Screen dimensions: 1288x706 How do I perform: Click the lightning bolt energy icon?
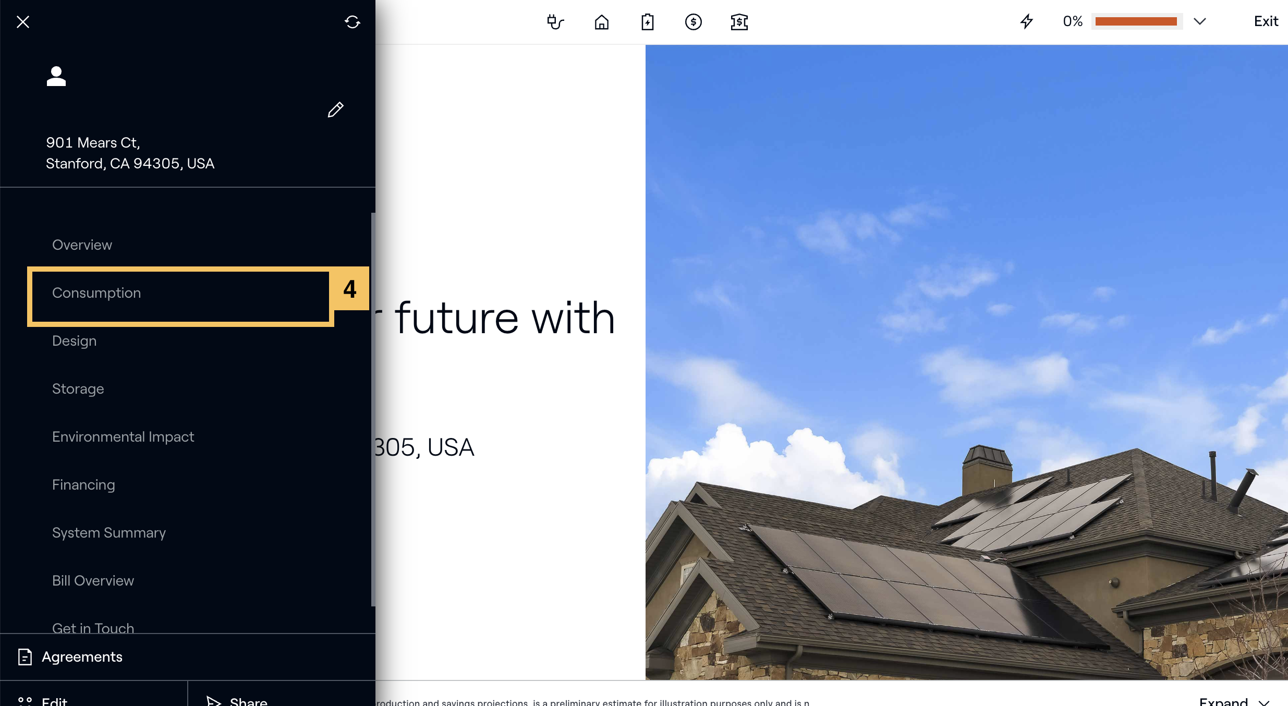1026,21
